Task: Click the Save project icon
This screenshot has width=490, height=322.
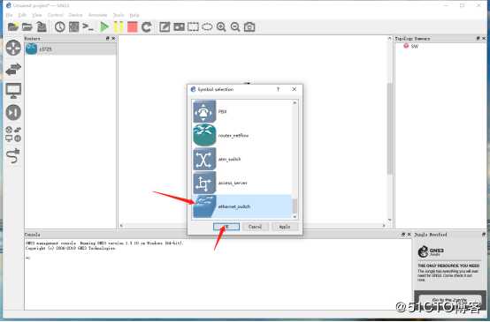Action: click(x=42, y=26)
